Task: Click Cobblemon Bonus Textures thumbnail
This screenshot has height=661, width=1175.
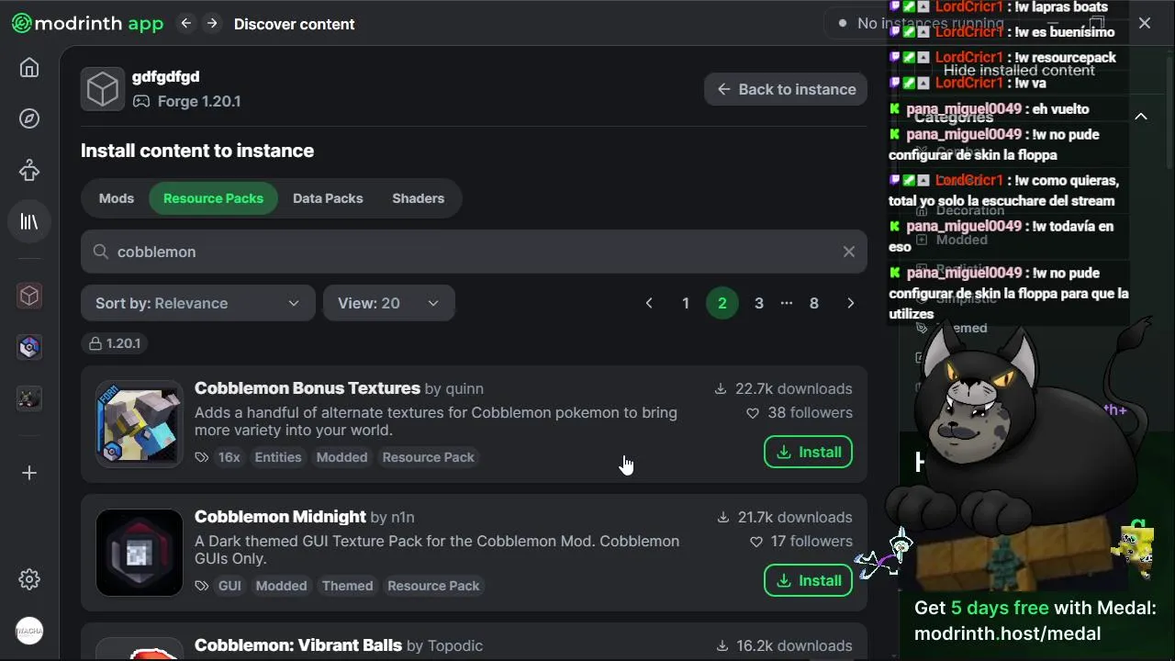Action: [140, 424]
